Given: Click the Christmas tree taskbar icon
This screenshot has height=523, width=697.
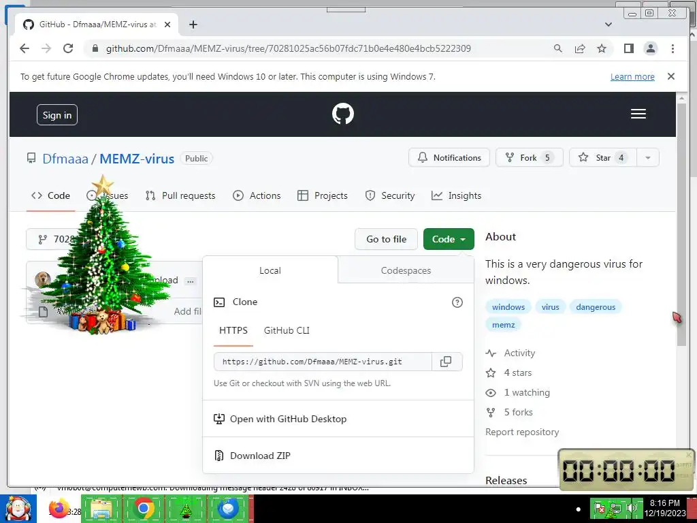Looking at the screenshot, I should (x=186, y=508).
